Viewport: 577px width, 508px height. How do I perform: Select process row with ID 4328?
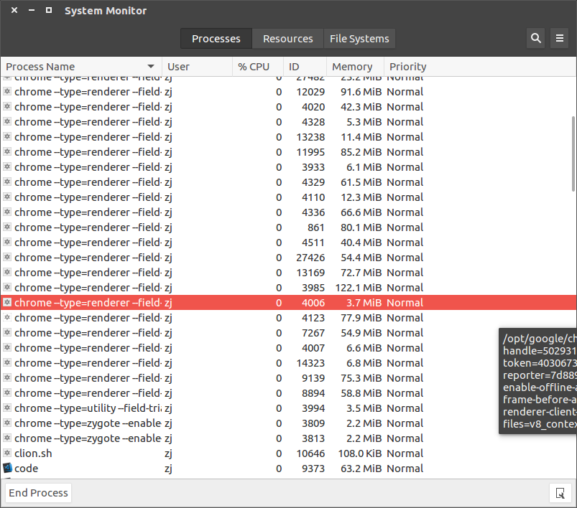[x=289, y=122]
